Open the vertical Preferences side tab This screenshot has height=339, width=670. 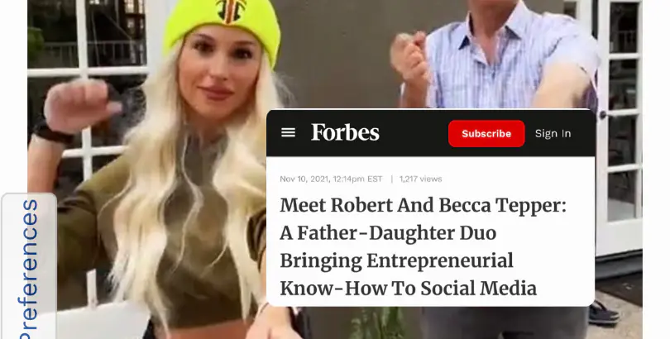29,267
